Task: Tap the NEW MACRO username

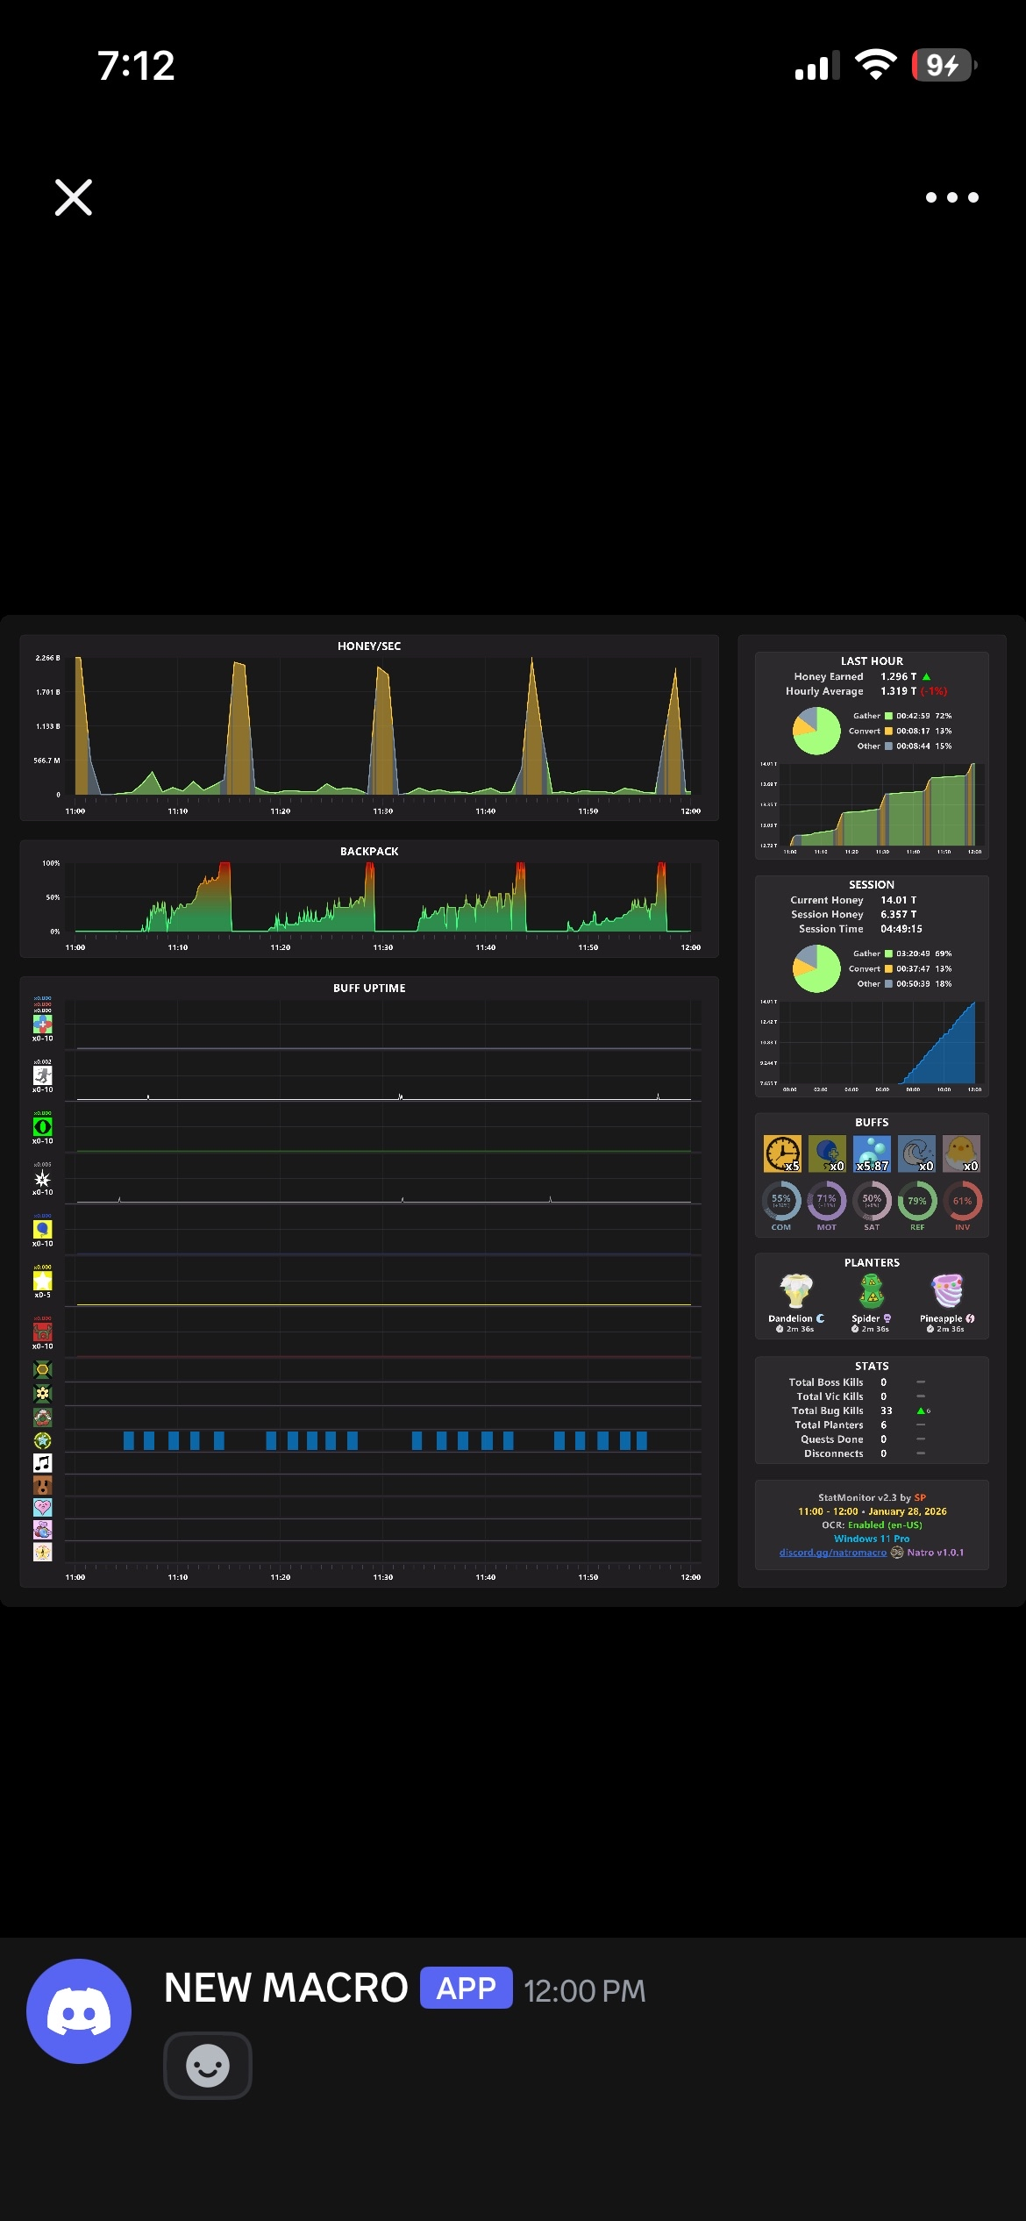Action: pos(286,1988)
